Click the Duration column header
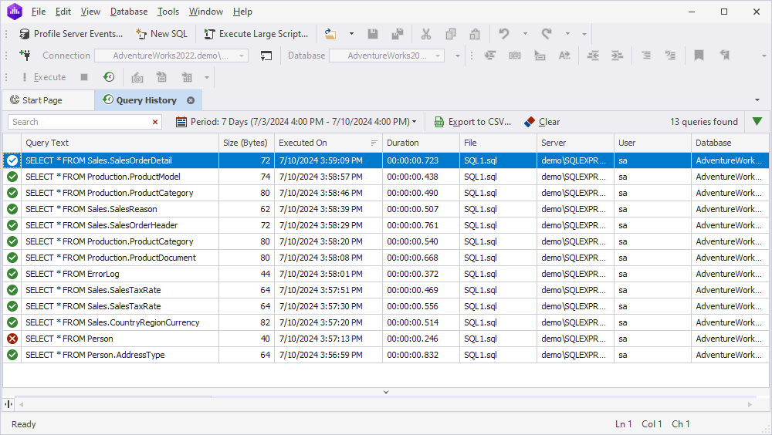 (x=421, y=143)
